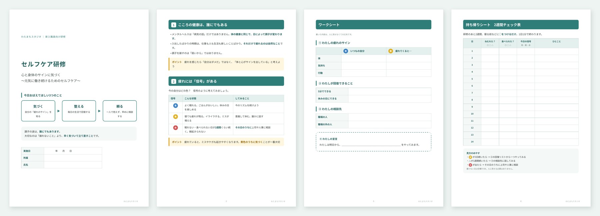Screen dimensions: 600x216
Task: Select the 気づく card
Action: (x=38, y=111)
